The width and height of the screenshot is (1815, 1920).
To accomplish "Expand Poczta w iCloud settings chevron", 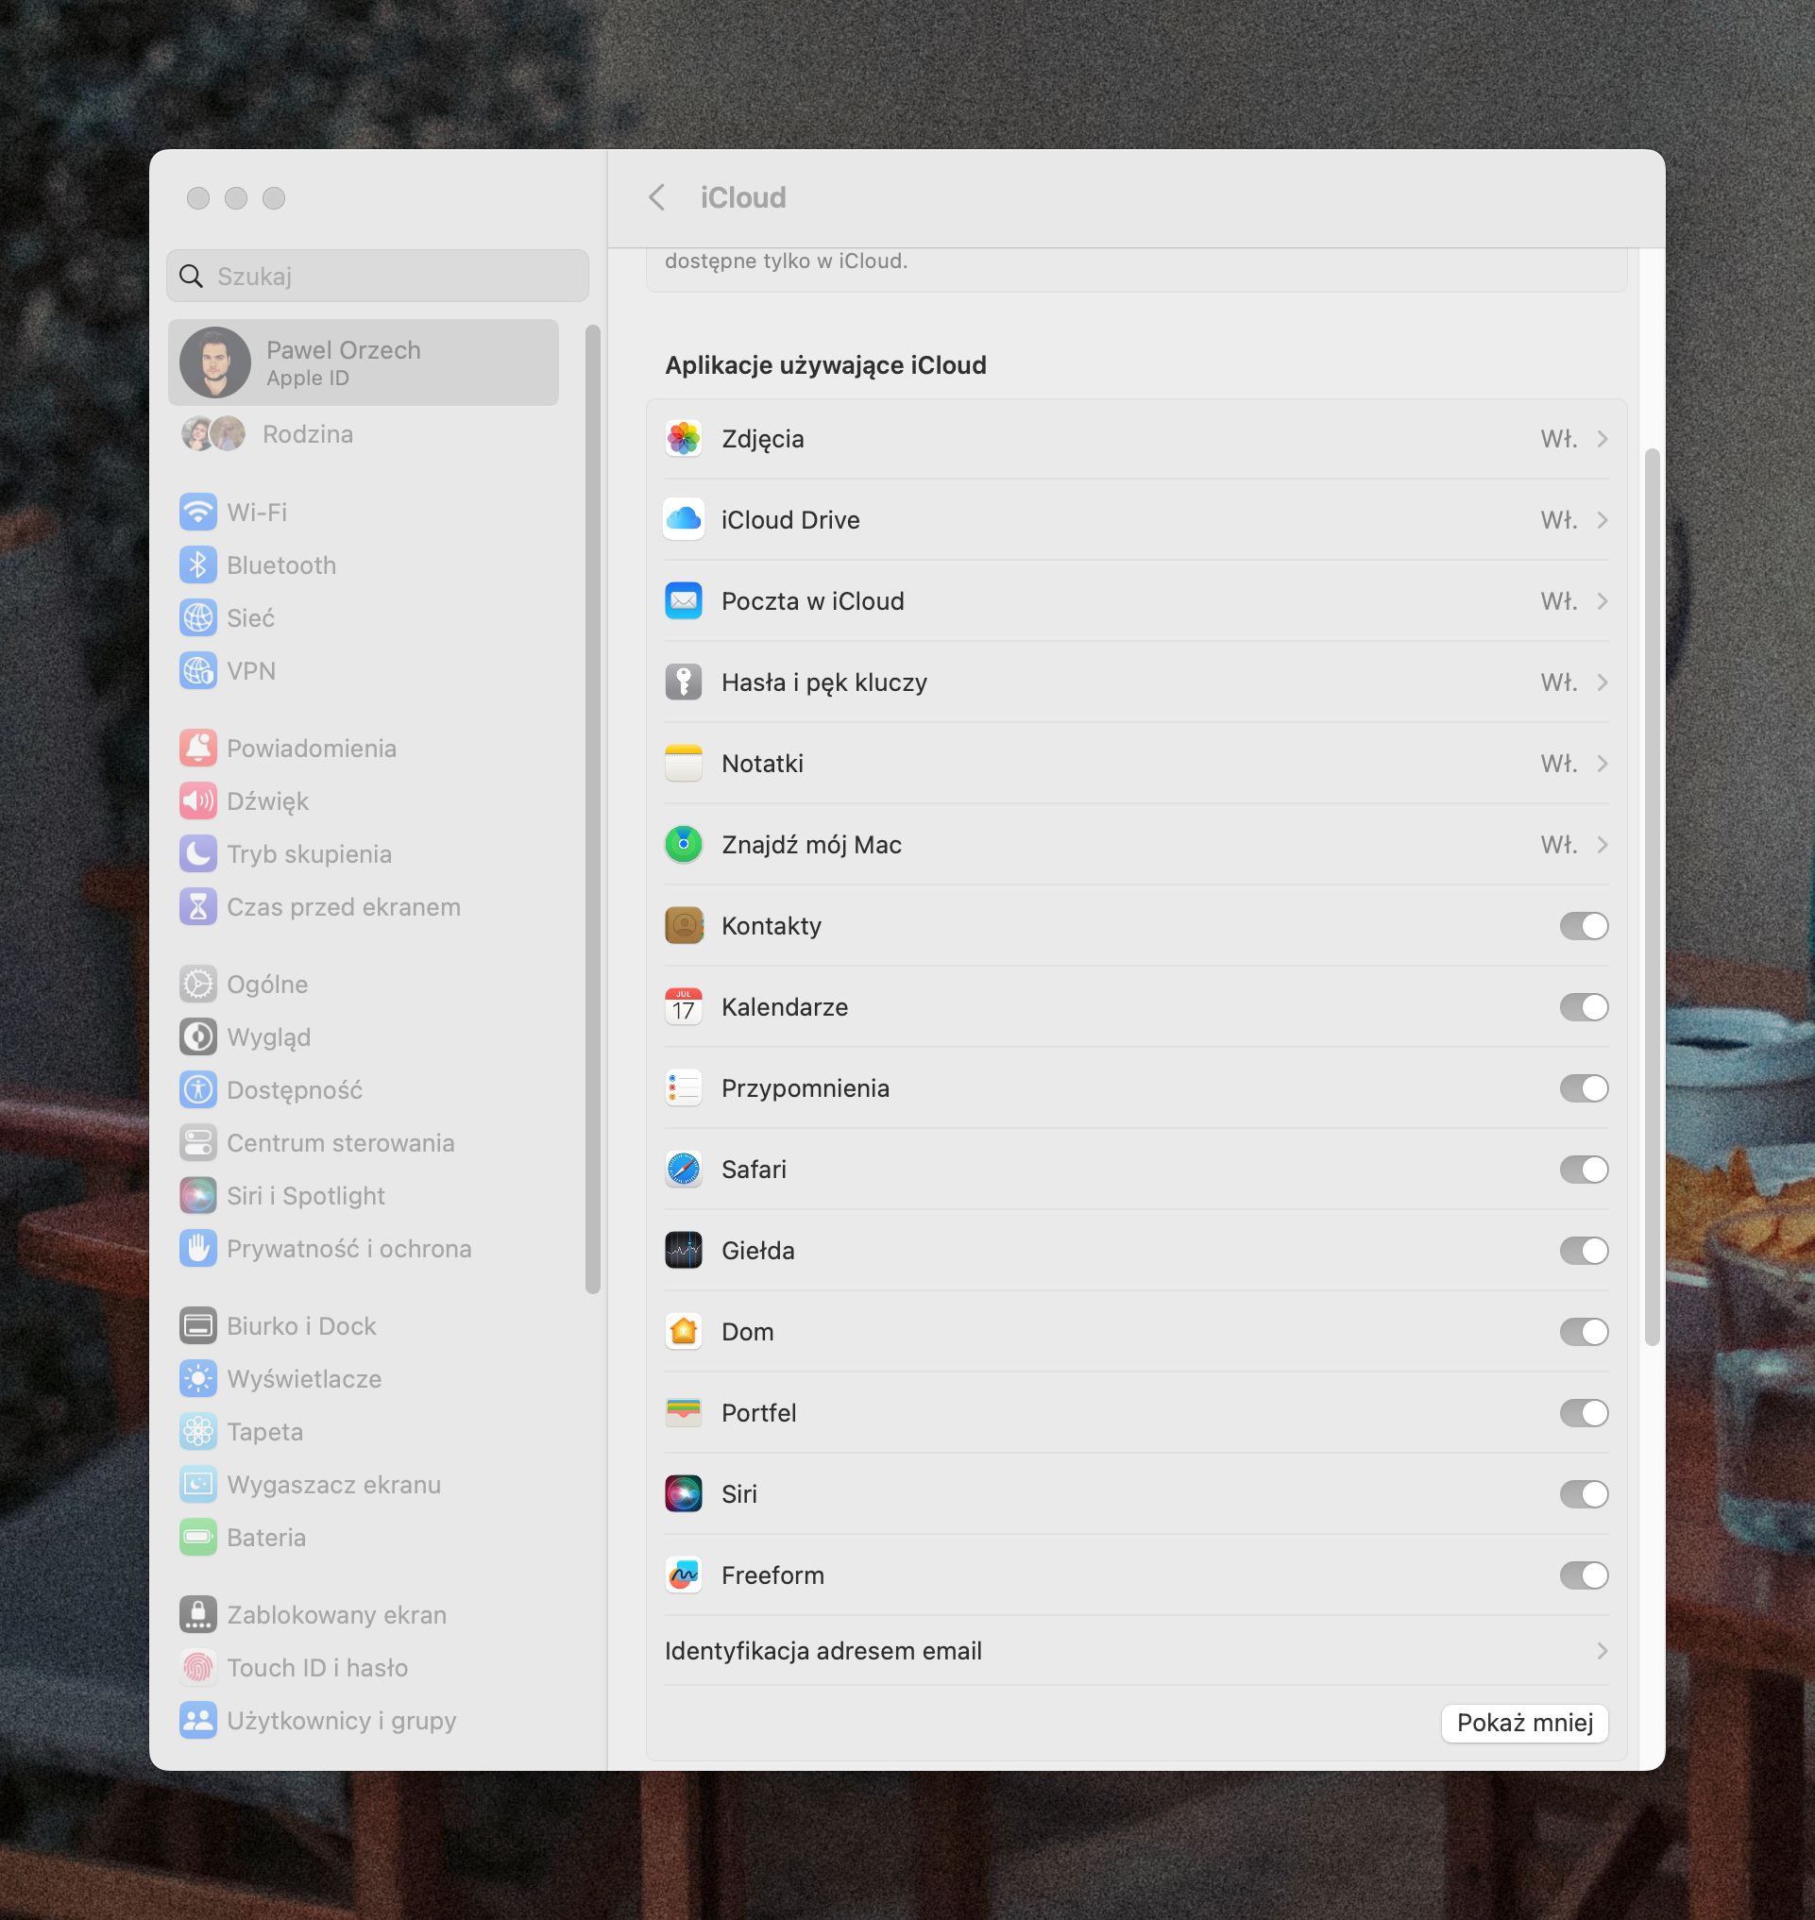I will [1603, 601].
